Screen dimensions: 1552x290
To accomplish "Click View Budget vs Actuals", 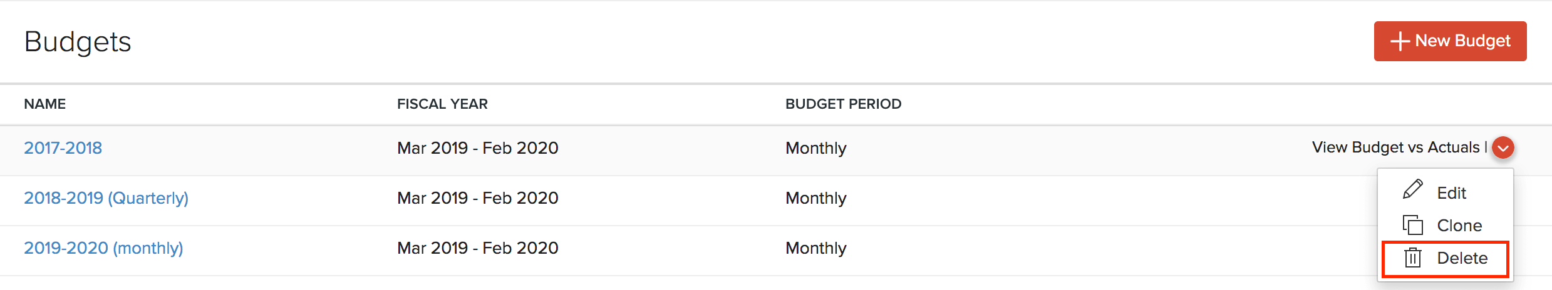I will pyautogui.click(x=1395, y=147).
